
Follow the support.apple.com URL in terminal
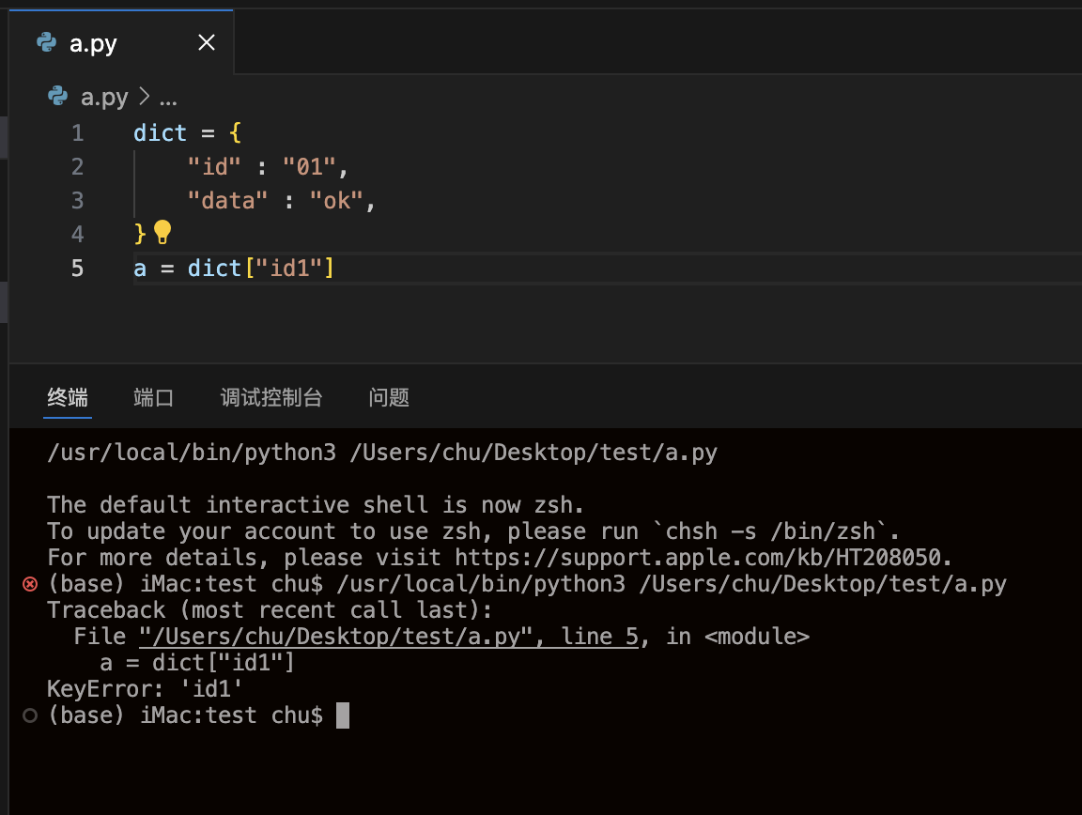click(702, 558)
